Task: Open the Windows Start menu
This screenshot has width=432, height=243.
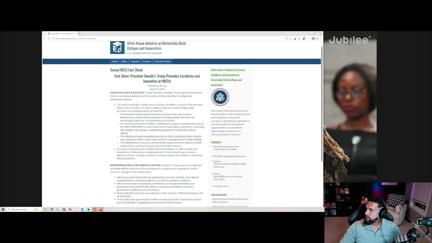Action: tap(3, 210)
